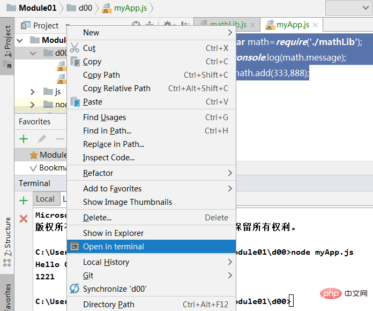Select Replace in Path... menu item

(151, 144)
